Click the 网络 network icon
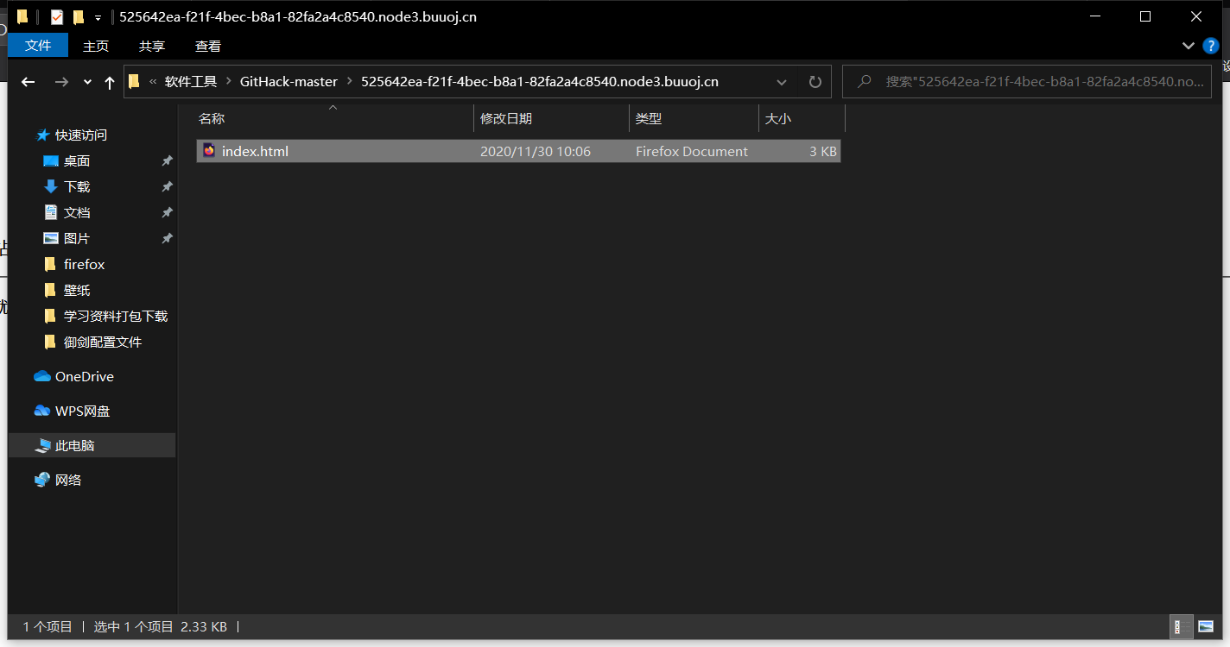The image size is (1230, 647). coord(42,481)
